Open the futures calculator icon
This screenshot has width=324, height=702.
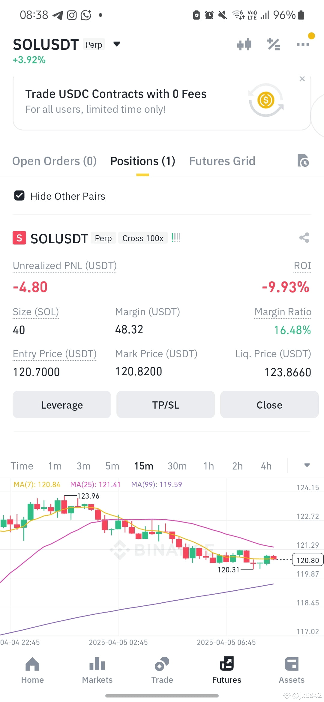274,44
